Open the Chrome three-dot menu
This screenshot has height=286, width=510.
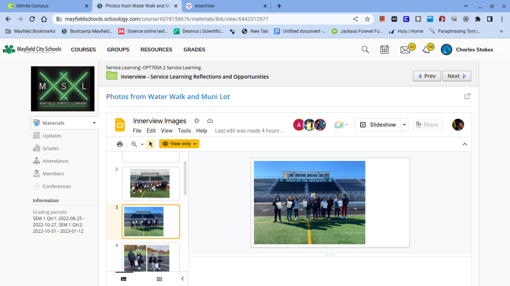[x=502, y=19]
